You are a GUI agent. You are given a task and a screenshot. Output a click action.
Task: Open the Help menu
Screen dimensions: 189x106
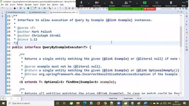coord(62,5)
